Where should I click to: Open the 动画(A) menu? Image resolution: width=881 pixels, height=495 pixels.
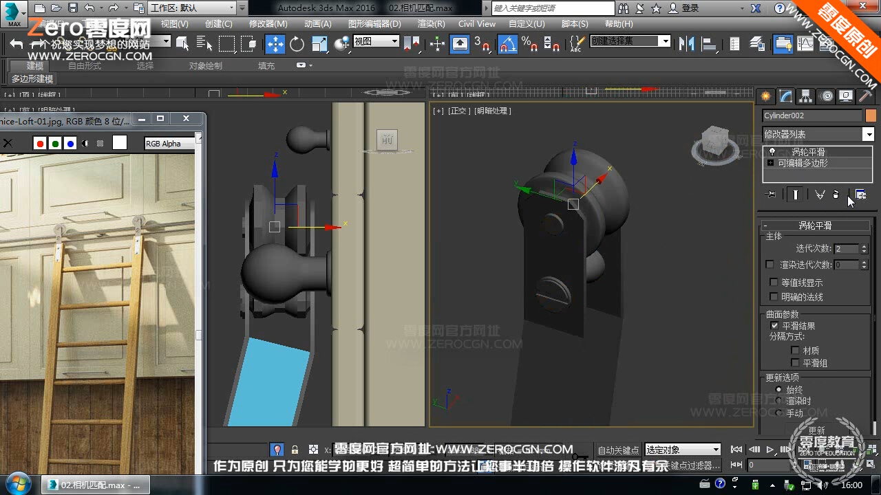(x=317, y=23)
